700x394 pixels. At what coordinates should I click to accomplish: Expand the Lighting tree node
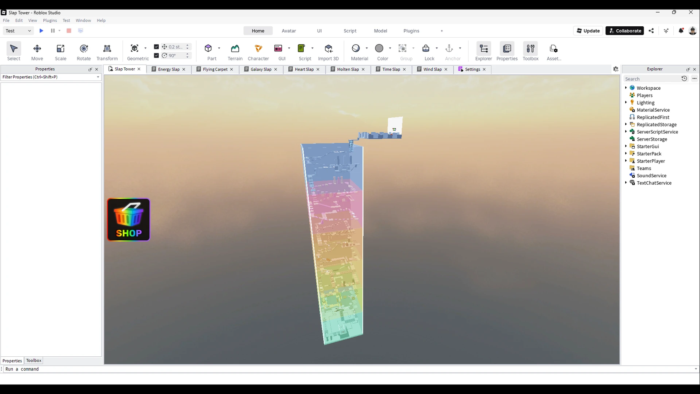pos(626,102)
